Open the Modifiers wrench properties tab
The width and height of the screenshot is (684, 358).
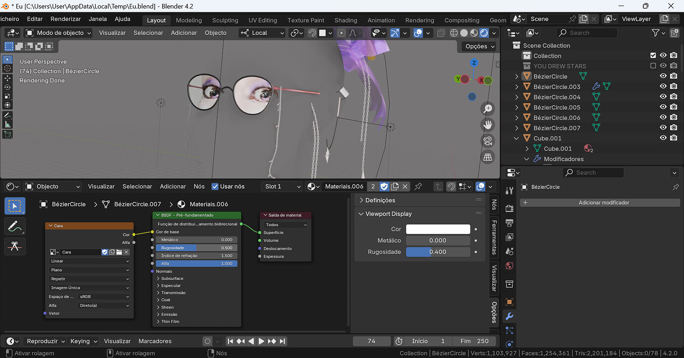click(509, 316)
